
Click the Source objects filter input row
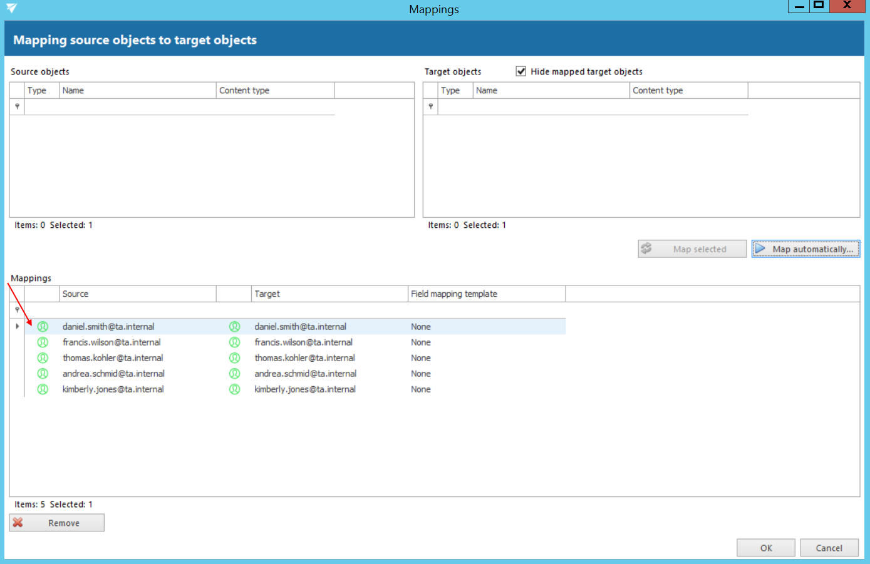179,107
